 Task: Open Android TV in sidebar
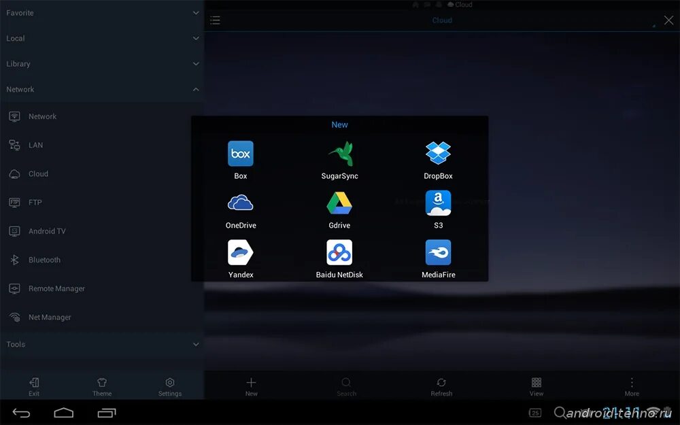coord(102,231)
